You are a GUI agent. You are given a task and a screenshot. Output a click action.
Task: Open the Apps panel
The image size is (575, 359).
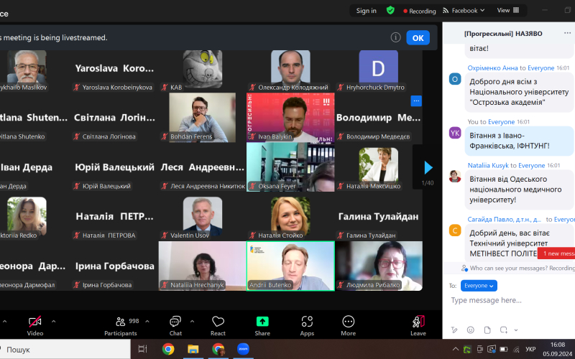pyautogui.click(x=307, y=326)
